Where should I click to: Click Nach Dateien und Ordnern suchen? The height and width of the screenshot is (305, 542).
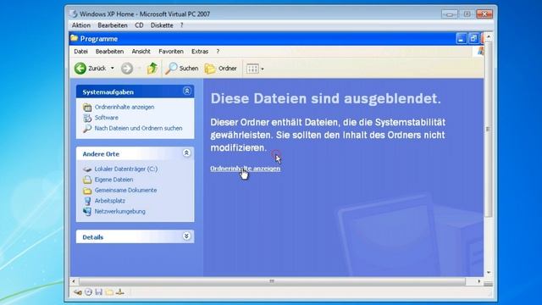click(138, 128)
